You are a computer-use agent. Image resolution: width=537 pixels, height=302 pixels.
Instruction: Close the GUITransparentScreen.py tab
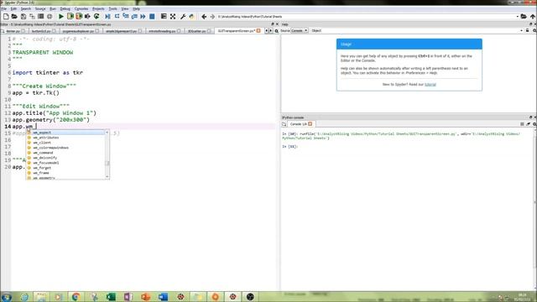(x=258, y=31)
